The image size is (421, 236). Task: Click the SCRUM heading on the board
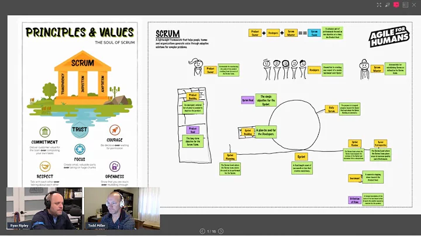168,34
